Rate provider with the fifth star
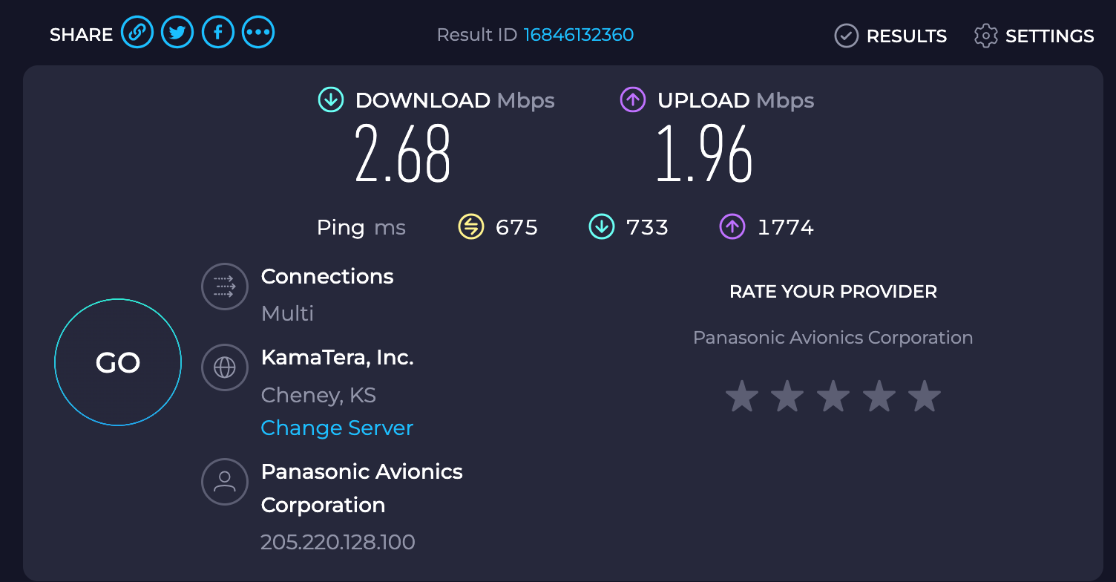The height and width of the screenshot is (582, 1116). click(925, 396)
